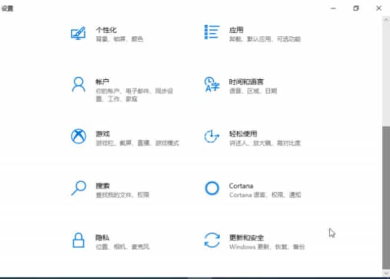
Task: Select the 帐户 category title
Action: point(102,82)
